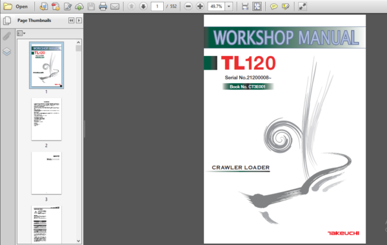387x245 pixels.
Task: Open the Attachments paperclip panel
Action: point(7,36)
